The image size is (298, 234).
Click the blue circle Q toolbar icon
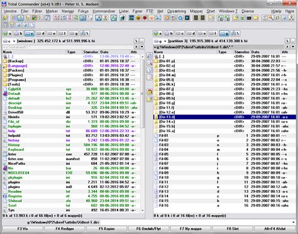180,18
